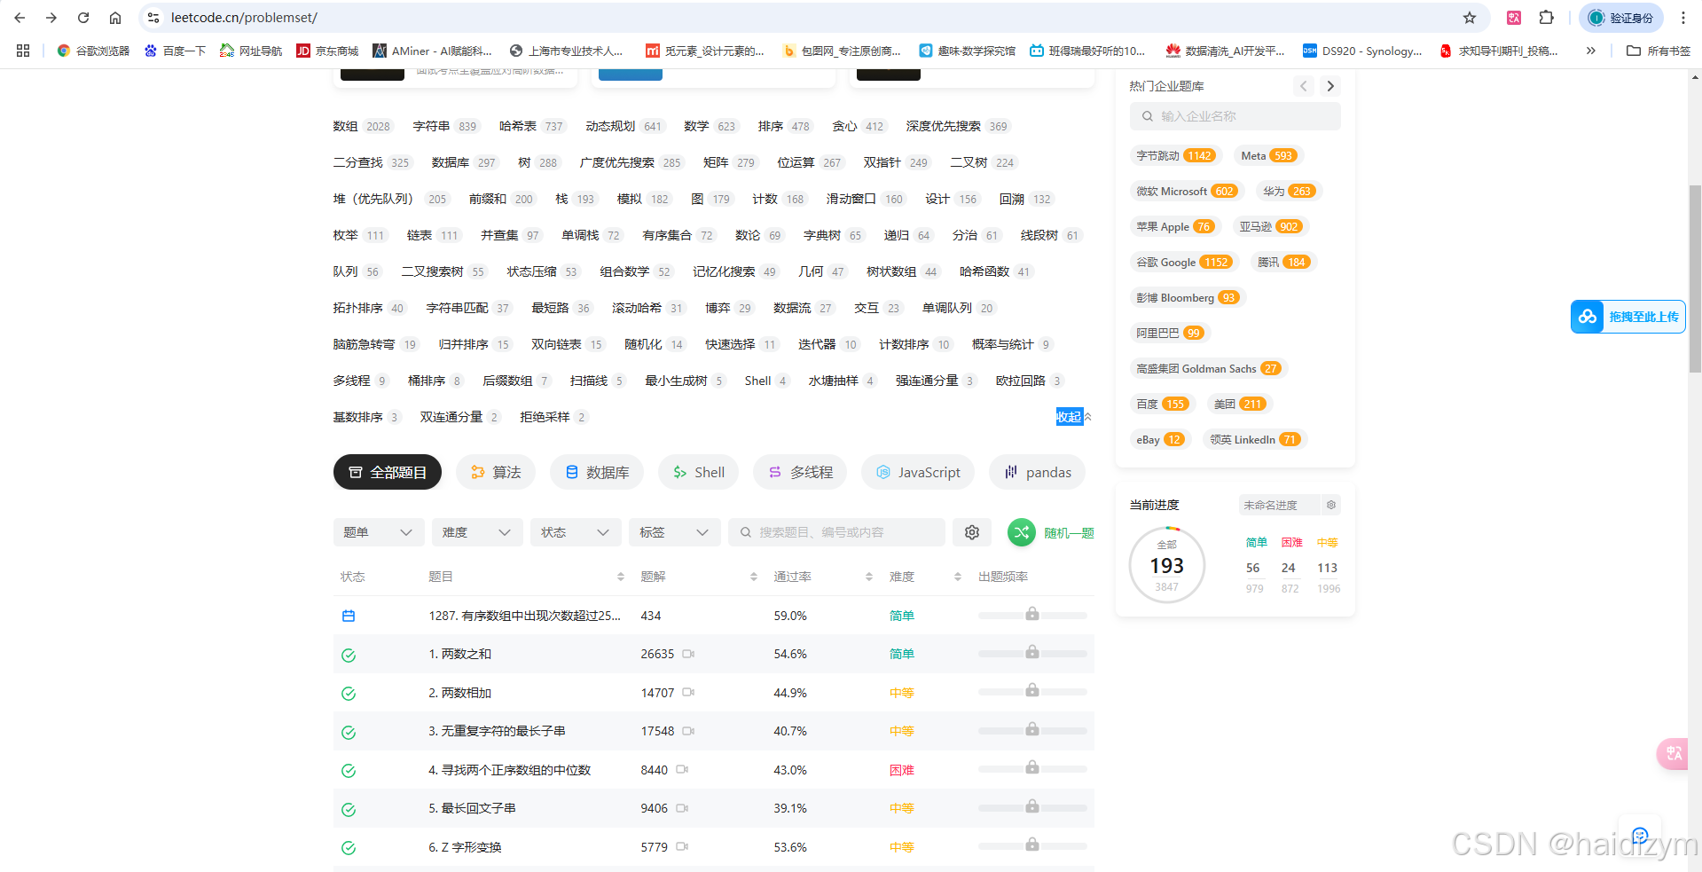This screenshot has height=872, width=1702.
Task: Click the page vertical scrollbar thumb
Action: click(1695, 279)
